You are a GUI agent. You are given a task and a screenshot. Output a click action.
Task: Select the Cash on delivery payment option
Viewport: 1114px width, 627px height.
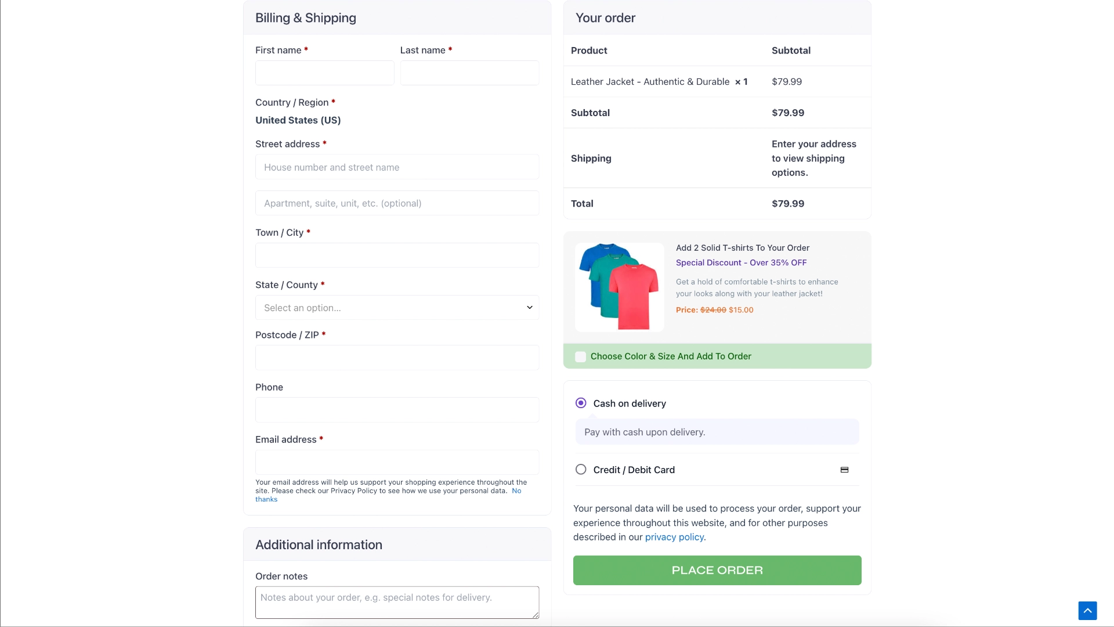(x=581, y=402)
